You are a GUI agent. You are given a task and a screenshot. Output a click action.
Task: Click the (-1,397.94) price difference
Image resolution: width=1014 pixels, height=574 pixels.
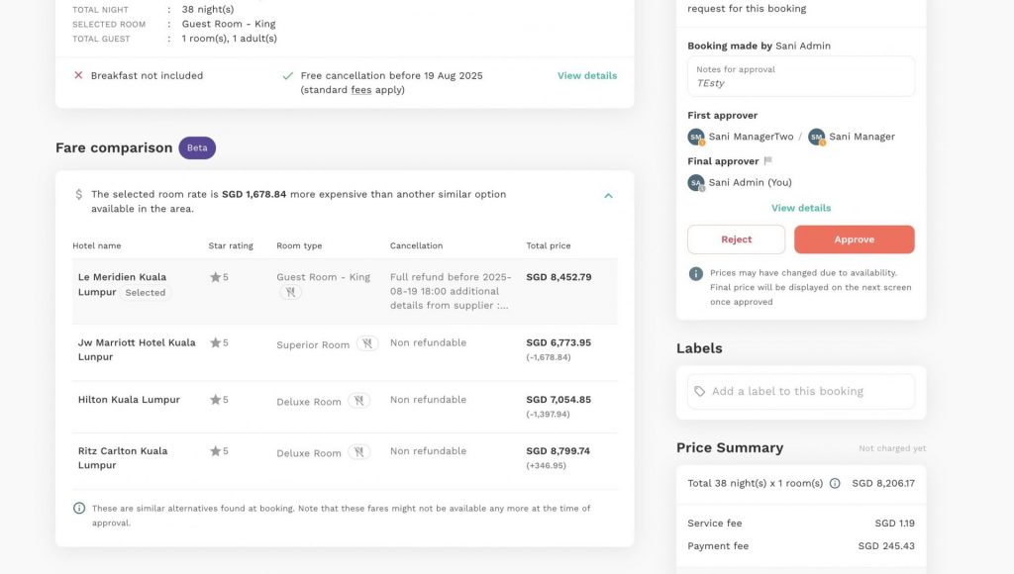point(549,415)
